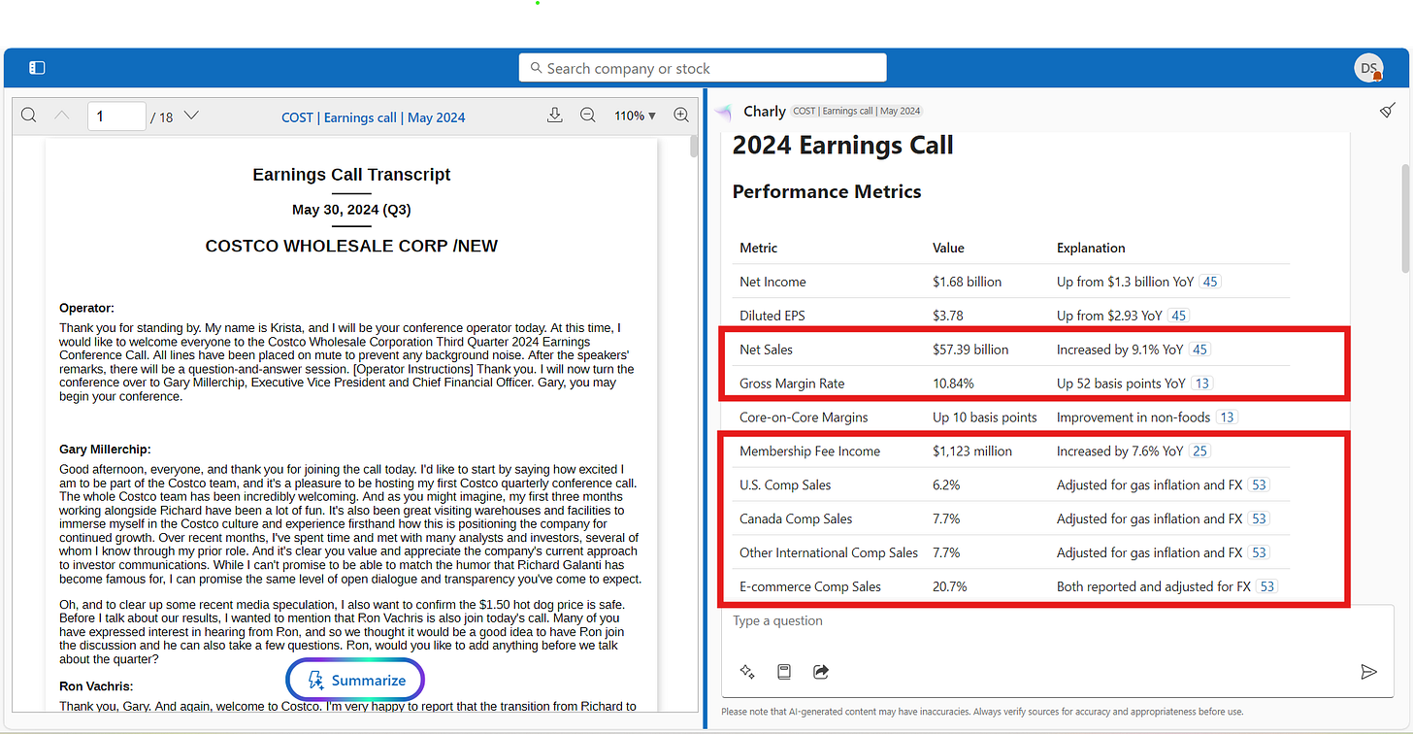Click the Metric column header

coord(759,248)
